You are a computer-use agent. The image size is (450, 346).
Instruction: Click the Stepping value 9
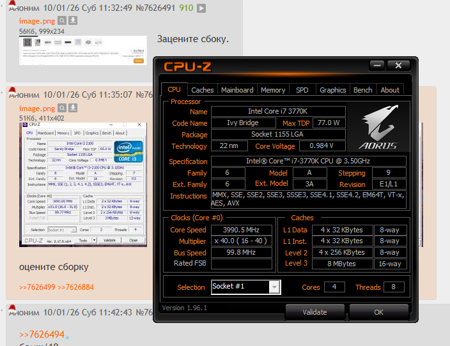coord(389,172)
